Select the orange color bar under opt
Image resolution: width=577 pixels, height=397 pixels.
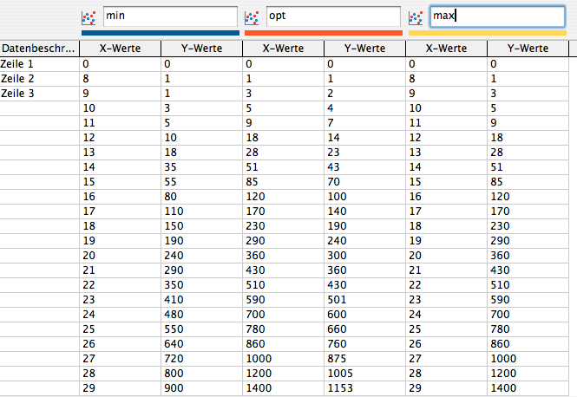tap(323, 34)
